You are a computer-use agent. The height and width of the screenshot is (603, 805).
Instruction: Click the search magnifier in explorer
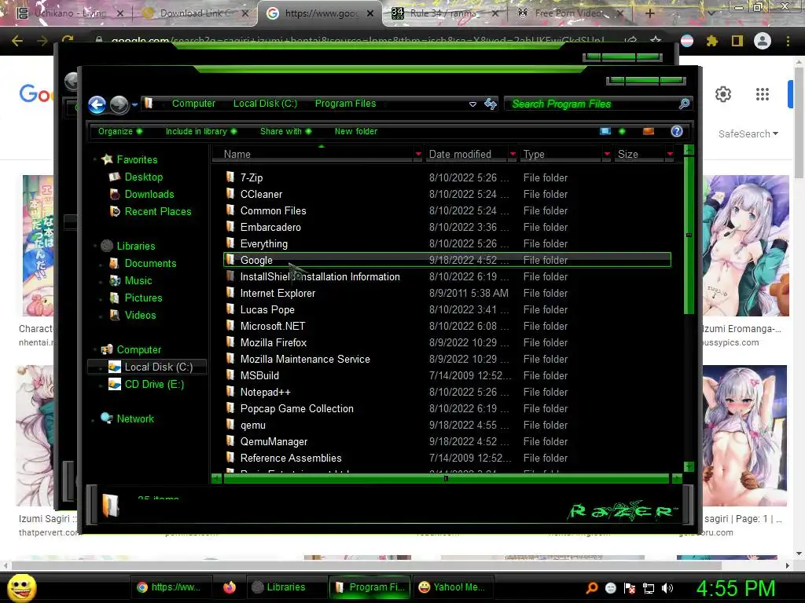pos(685,104)
